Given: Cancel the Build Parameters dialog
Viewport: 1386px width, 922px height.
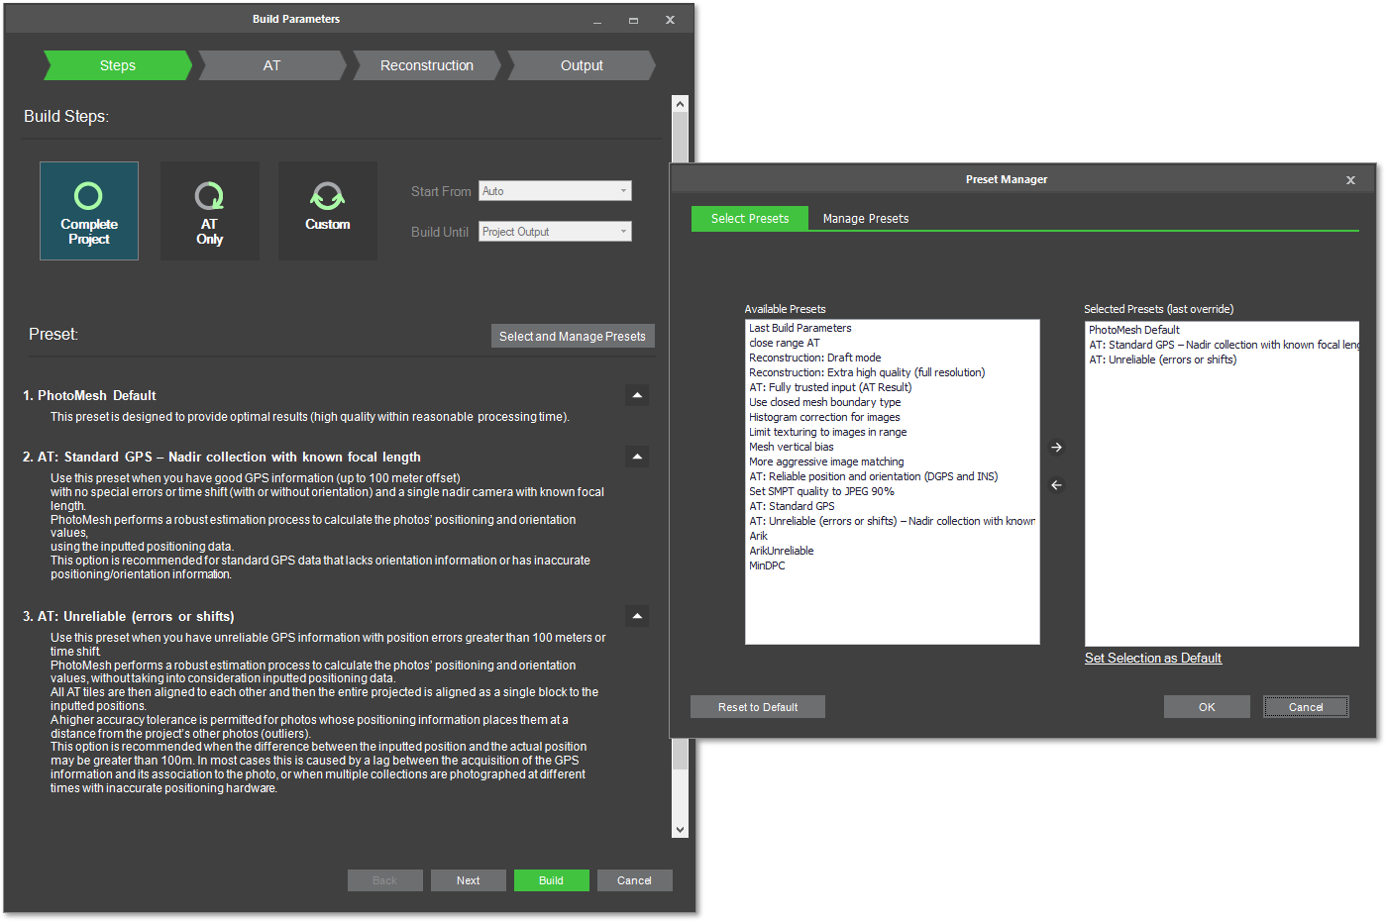Looking at the screenshot, I should click(635, 880).
